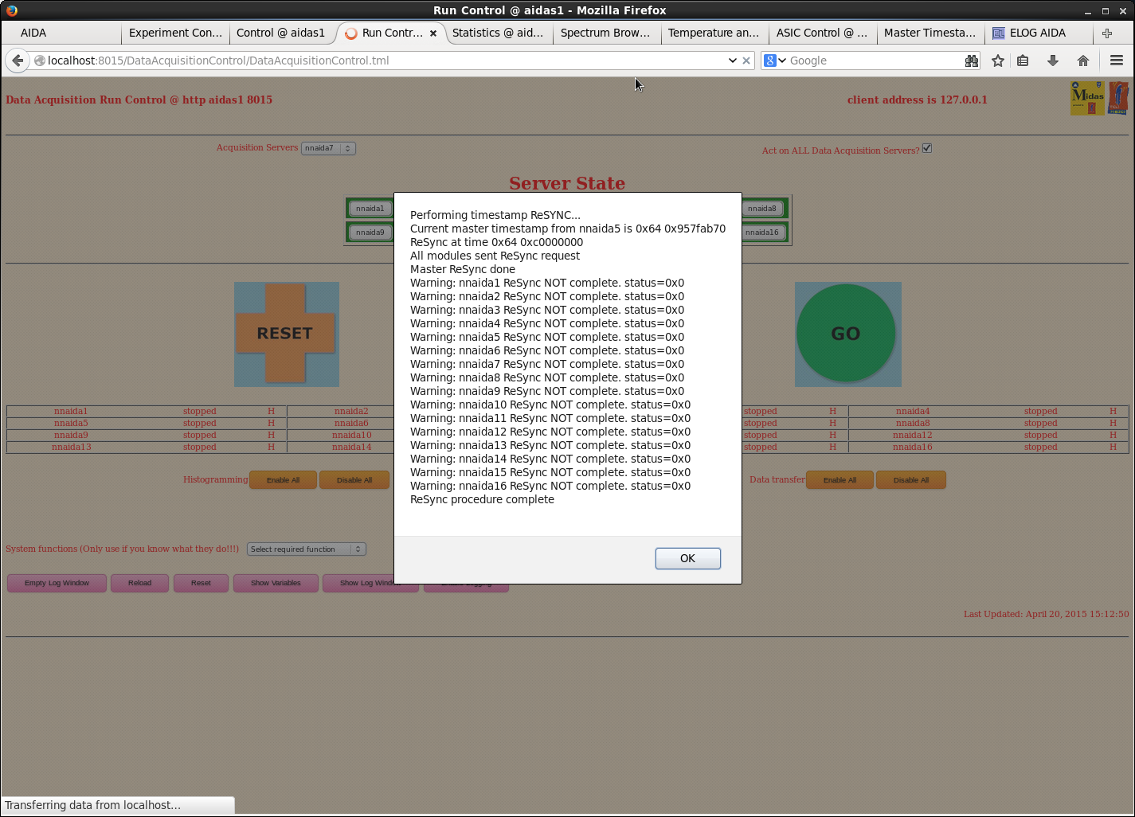Toggle Act on ALL Data Acquisition Servers checkbox
The height and width of the screenshot is (817, 1135).
click(x=927, y=148)
